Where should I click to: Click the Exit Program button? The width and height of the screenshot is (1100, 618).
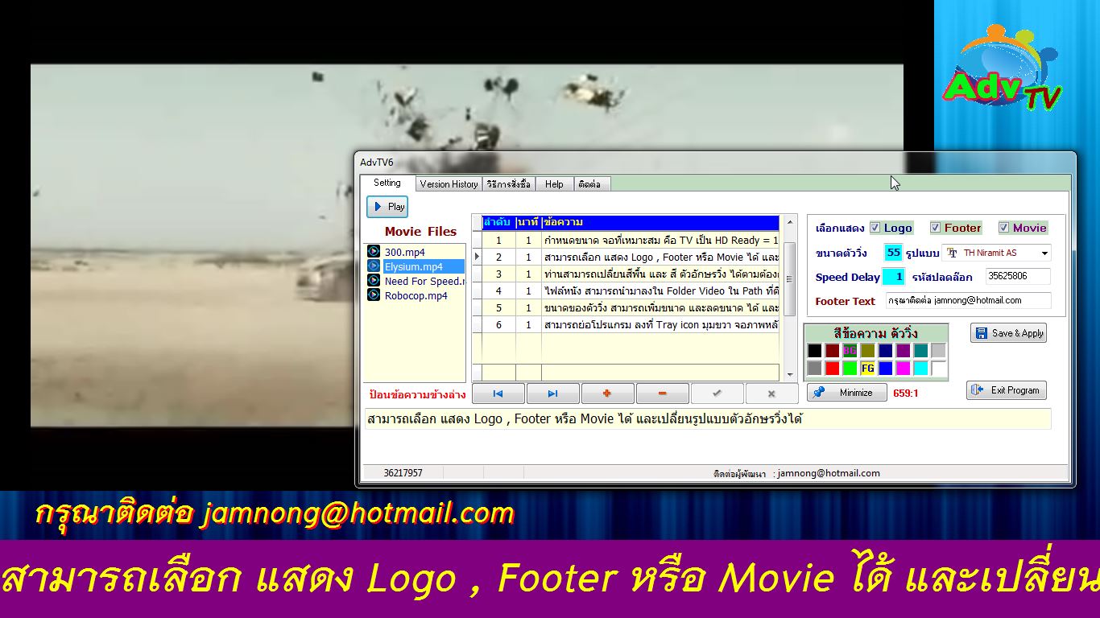(1007, 390)
